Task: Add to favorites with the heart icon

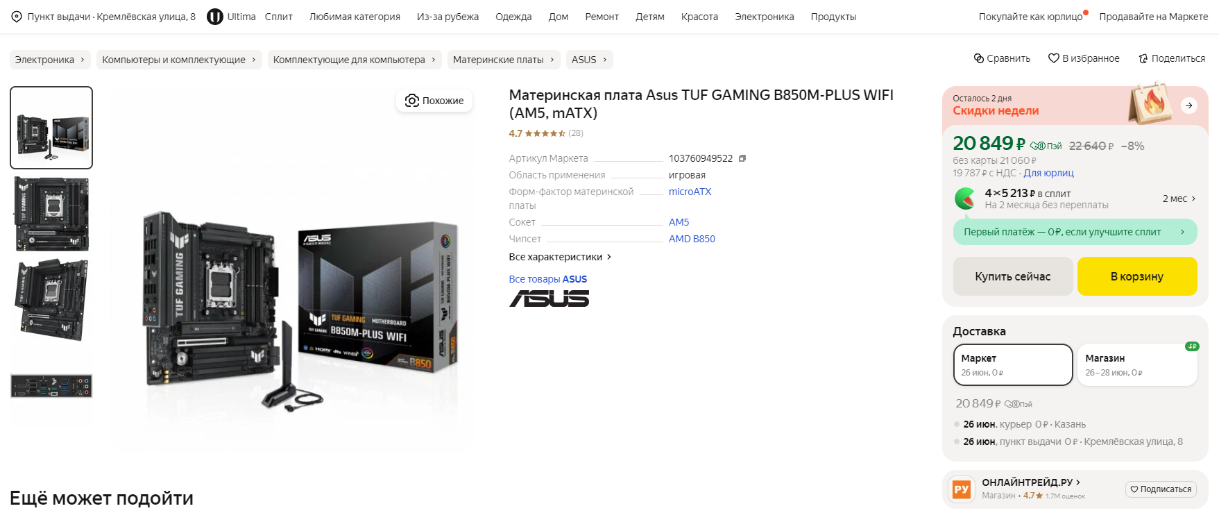Action: click(x=1053, y=58)
